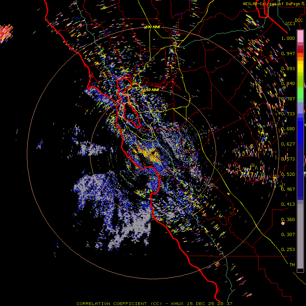Click the 1.000 scale value
This screenshot has height=306, width=306.
[288, 38]
